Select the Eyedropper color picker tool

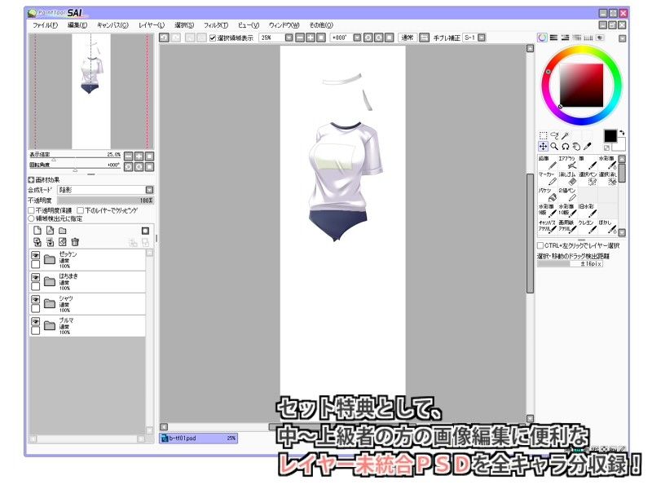(x=587, y=147)
